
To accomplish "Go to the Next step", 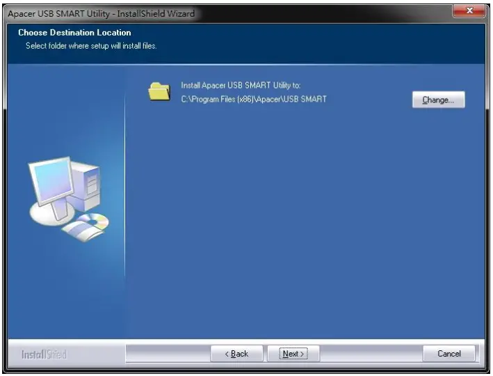I will tap(293, 354).
